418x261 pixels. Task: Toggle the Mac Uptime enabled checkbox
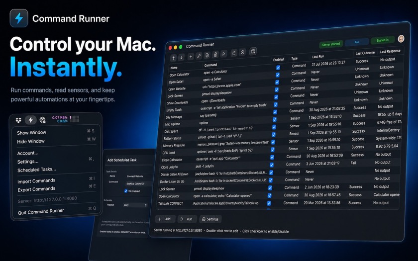pyautogui.click(x=274, y=120)
